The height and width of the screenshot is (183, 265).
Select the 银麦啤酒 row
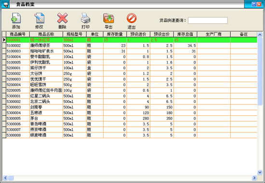(x=130, y=135)
